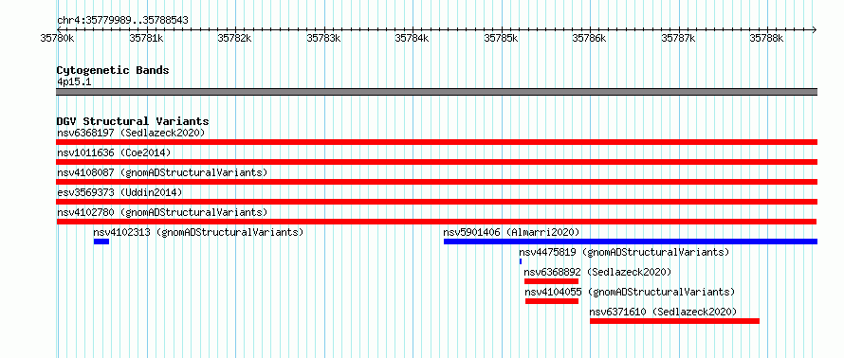Select the long blue bar under nsv5901406

click(631, 242)
